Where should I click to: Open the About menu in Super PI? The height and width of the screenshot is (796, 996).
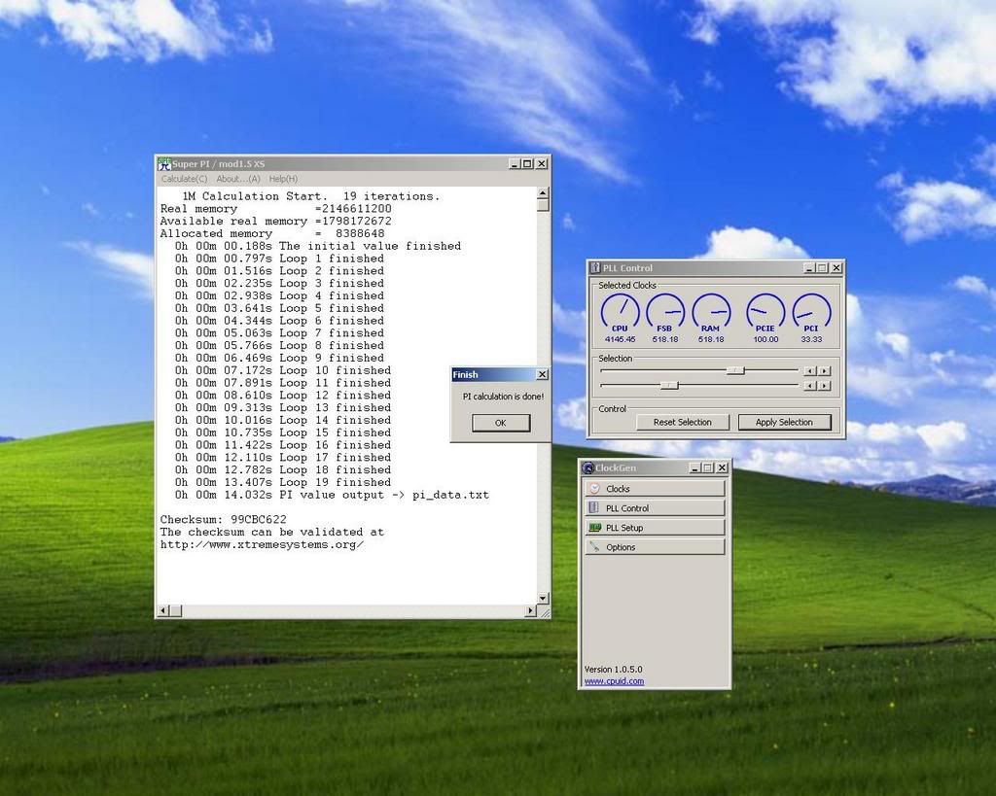(238, 179)
